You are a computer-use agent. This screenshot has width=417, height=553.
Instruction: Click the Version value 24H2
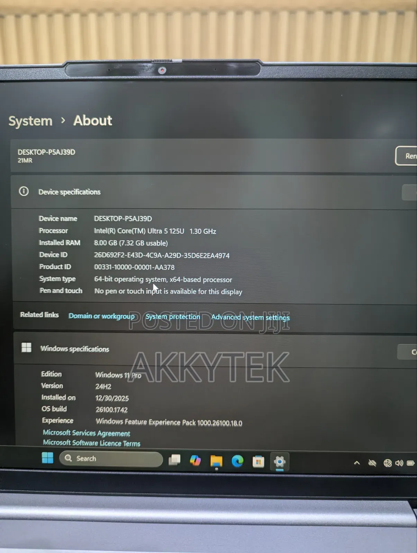pos(103,386)
